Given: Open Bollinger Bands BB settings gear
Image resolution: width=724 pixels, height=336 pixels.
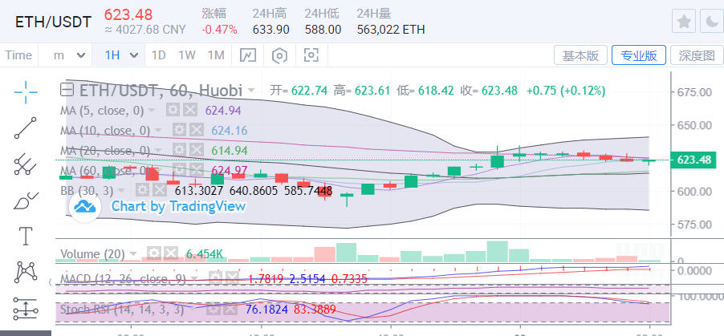Looking at the screenshot, I should 142,190.
